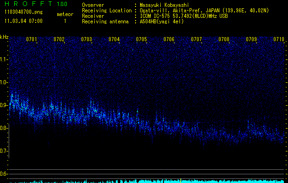Click the Receiving antenna label

(x=105, y=22)
